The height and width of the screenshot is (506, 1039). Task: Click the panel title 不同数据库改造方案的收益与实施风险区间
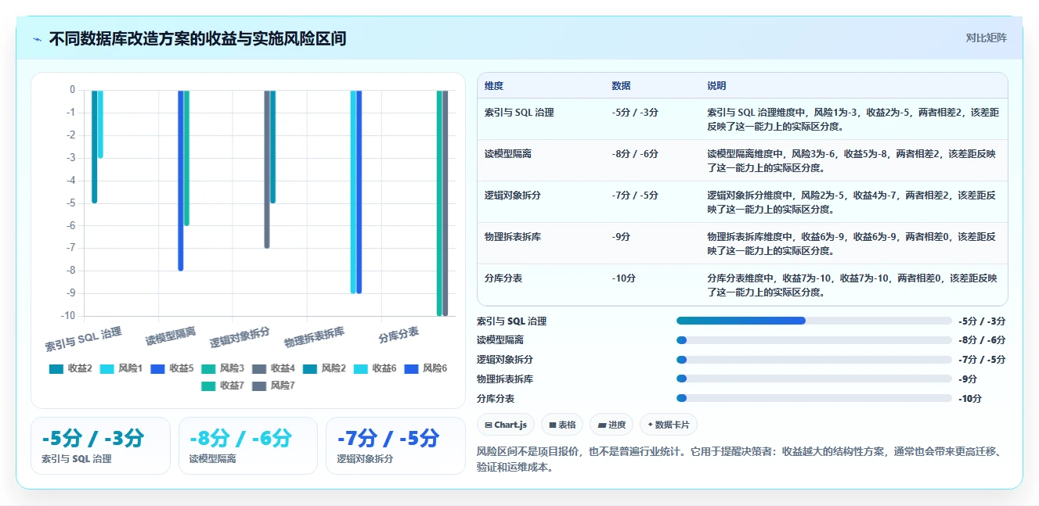pyautogui.click(x=197, y=39)
